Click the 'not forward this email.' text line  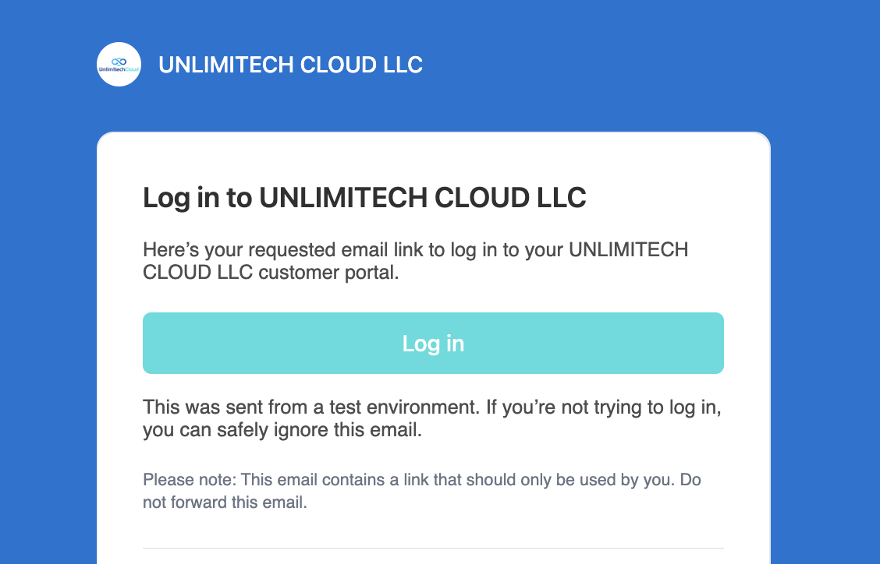tap(225, 502)
